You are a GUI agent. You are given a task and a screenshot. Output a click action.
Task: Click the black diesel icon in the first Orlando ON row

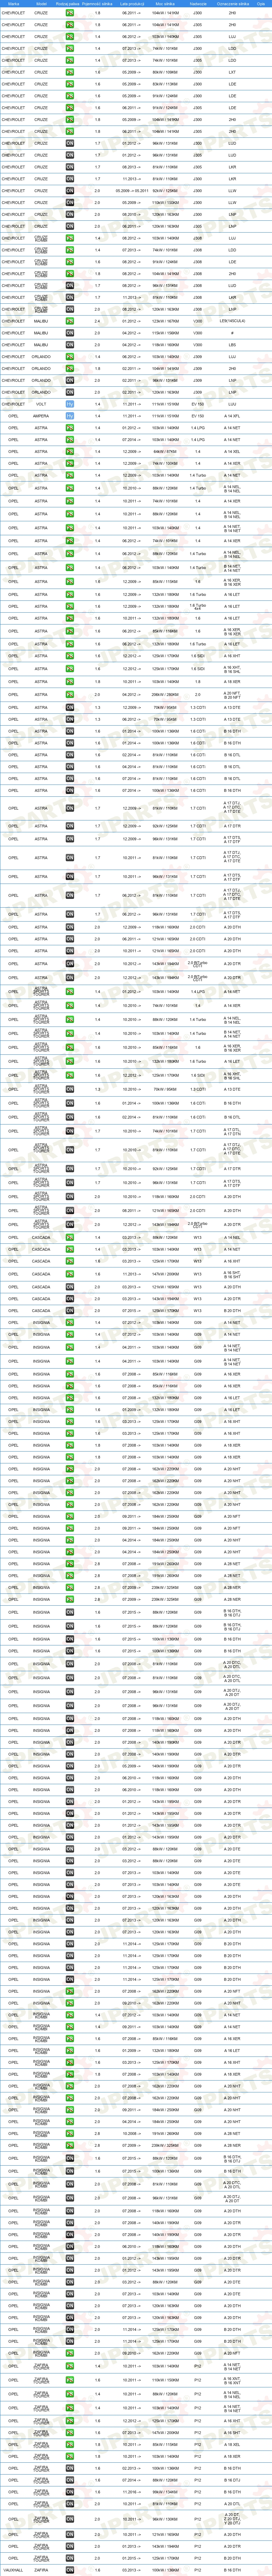click(70, 380)
